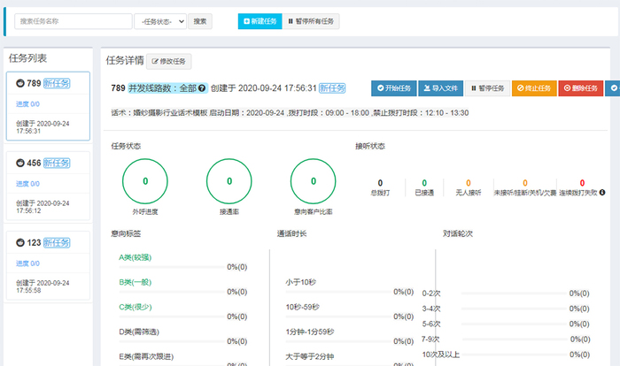Click the 接通率 circular progress indicator
The height and width of the screenshot is (366, 620).
pos(229,181)
